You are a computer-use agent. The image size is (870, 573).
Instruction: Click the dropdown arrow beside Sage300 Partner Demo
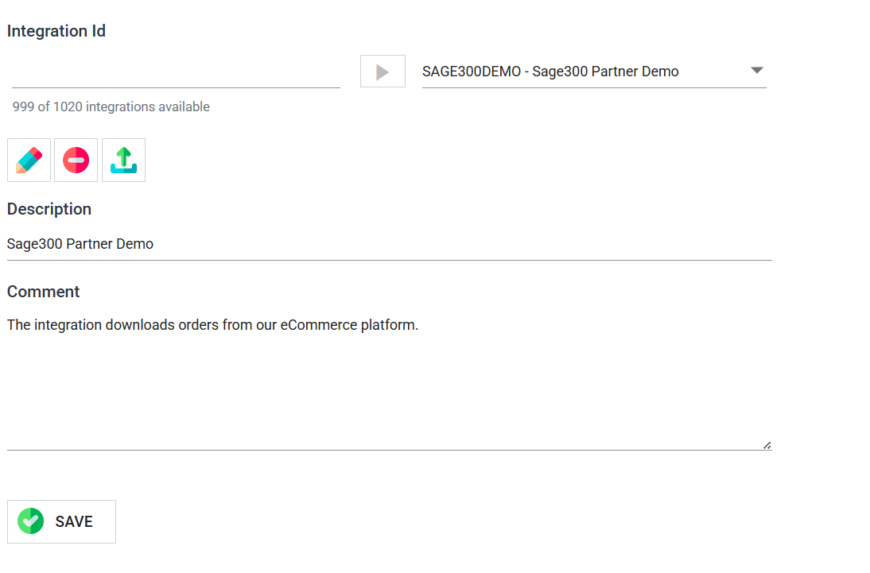pos(757,71)
